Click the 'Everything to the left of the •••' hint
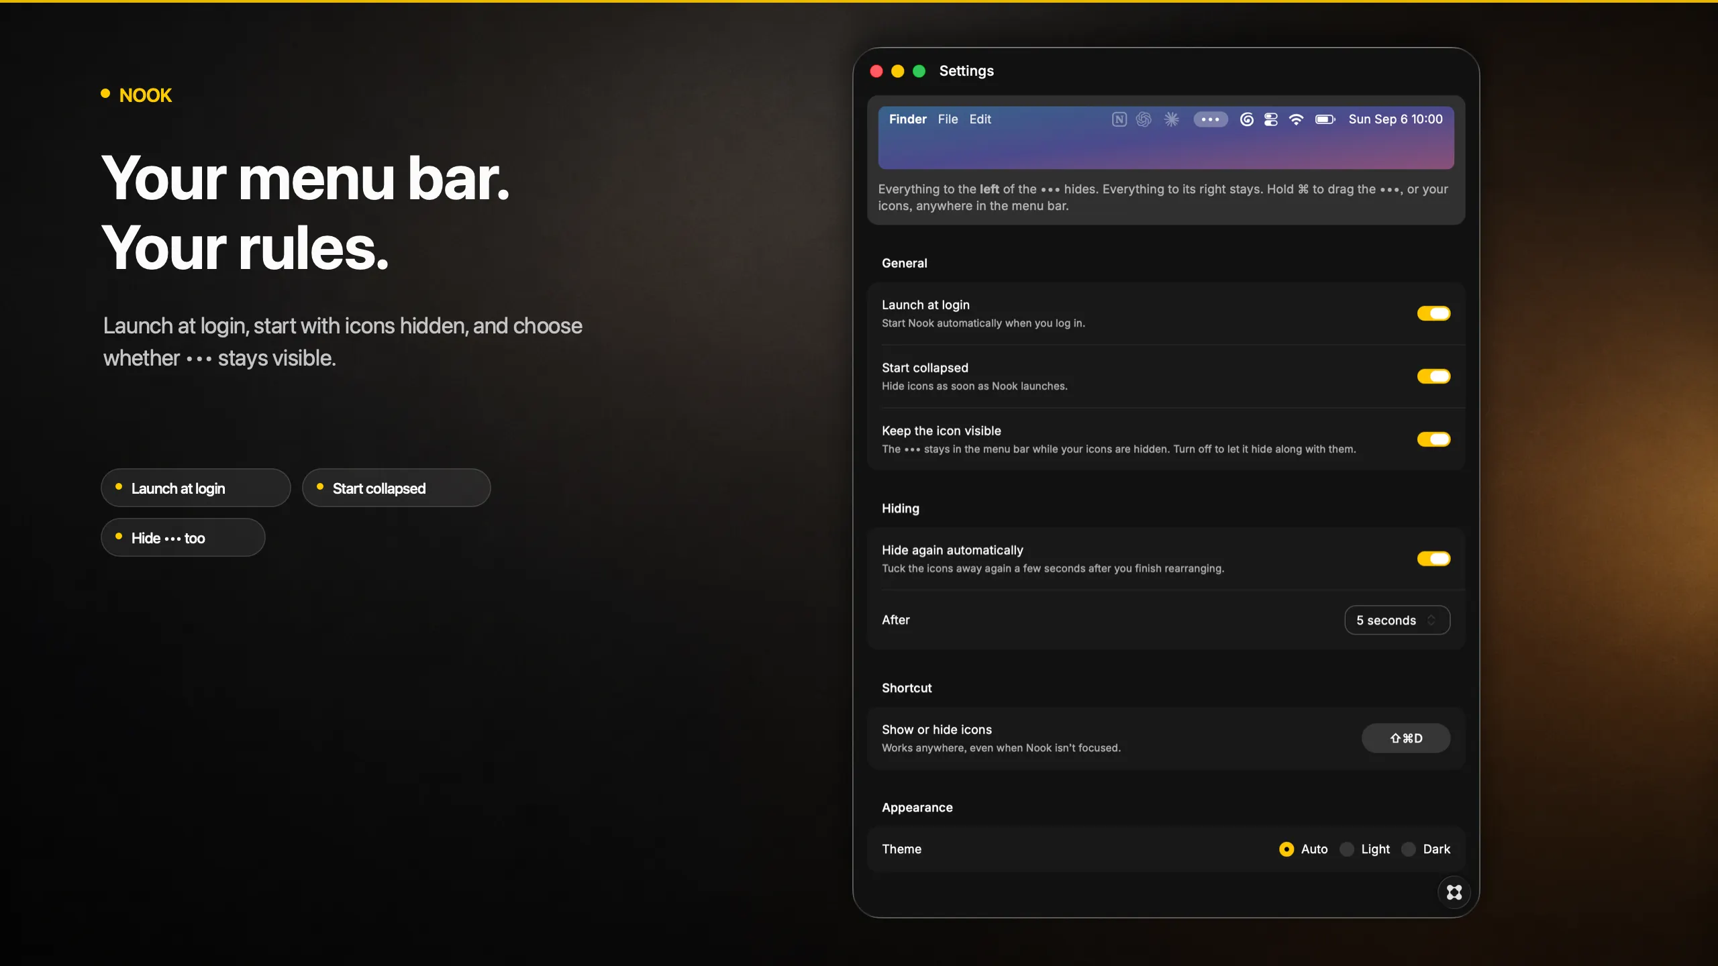The image size is (1718, 966). (x=1163, y=197)
